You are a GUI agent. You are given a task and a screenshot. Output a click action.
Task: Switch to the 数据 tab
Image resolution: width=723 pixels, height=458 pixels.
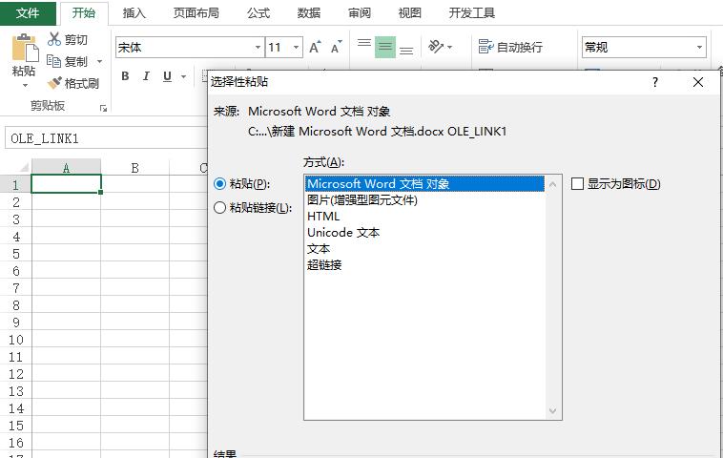309,13
